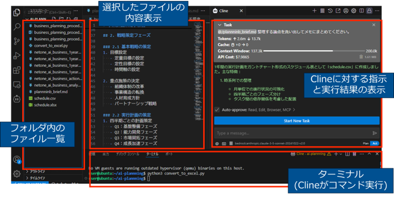This screenshot has height=197, width=394.
Task: Switch to the 問題 panel tab
Action: [92, 154]
